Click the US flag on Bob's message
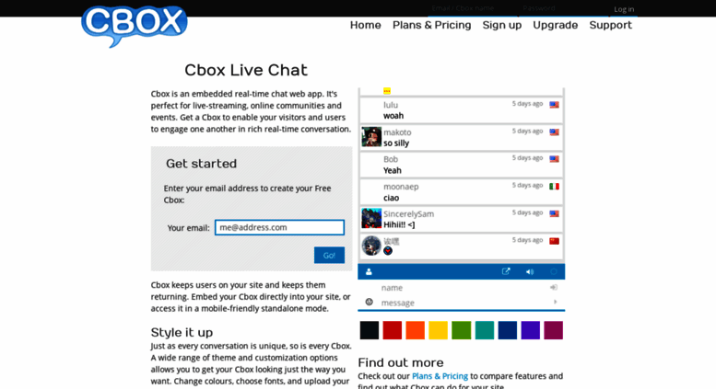The width and height of the screenshot is (716, 389). pos(554,159)
